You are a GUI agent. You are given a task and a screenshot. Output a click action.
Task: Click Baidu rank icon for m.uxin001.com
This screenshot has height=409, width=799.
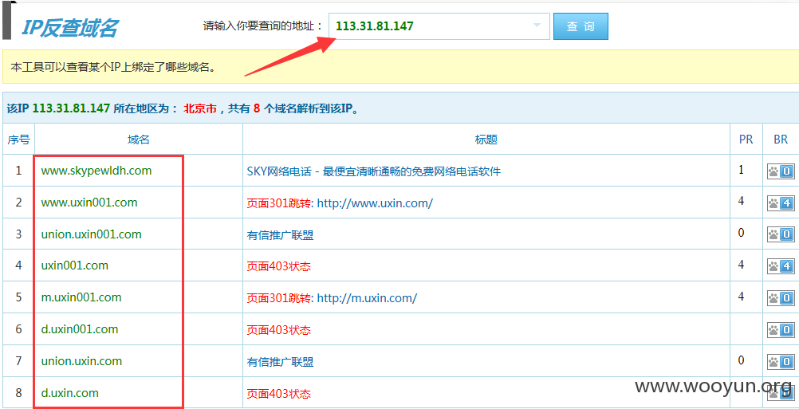tap(781, 298)
